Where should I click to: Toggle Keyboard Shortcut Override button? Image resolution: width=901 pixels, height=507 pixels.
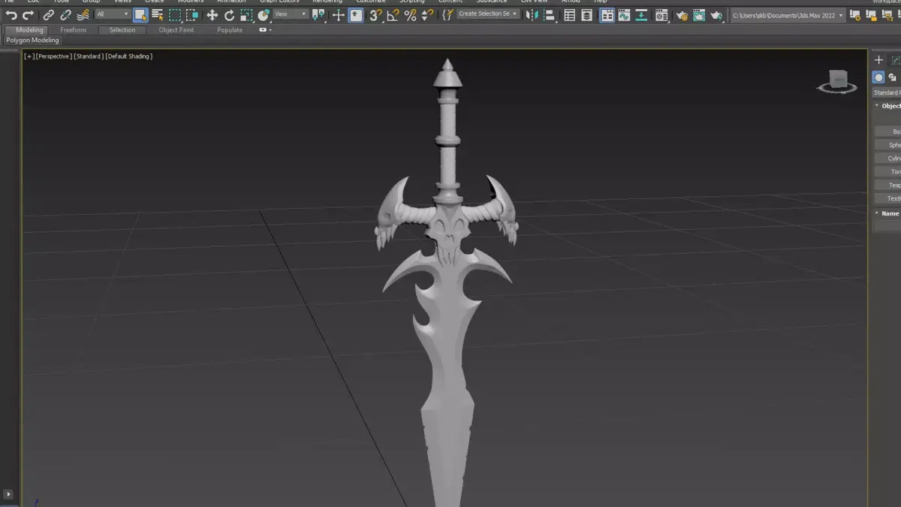pyautogui.click(x=356, y=15)
